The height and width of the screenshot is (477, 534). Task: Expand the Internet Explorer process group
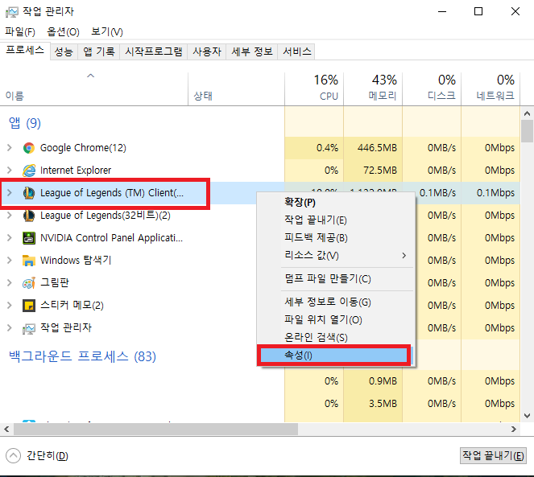(10, 171)
